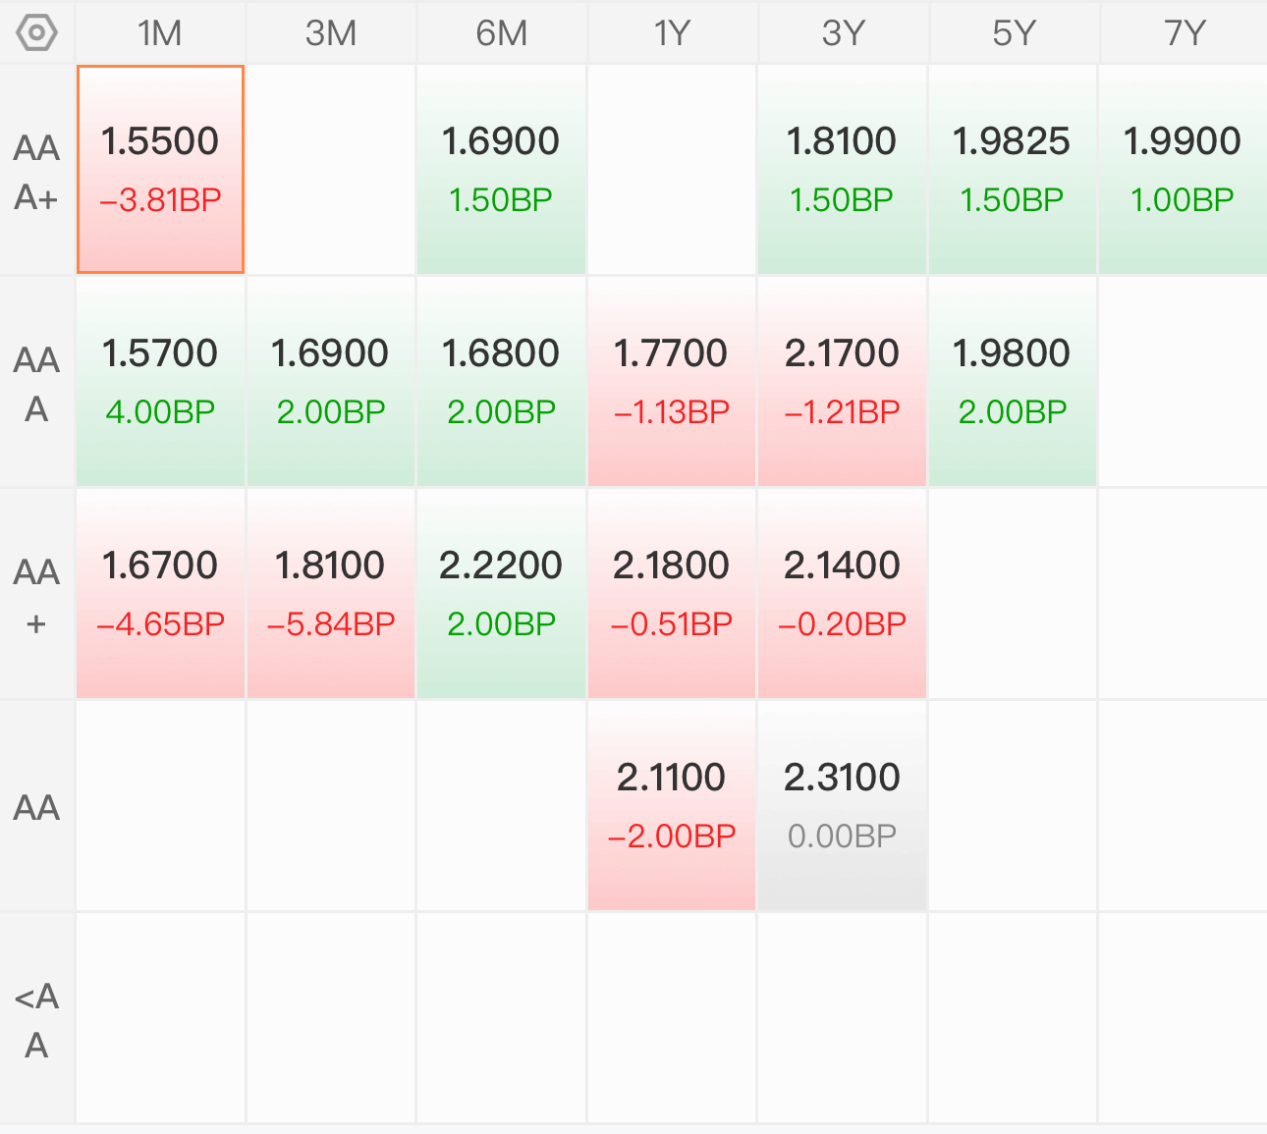The image size is (1267, 1134).
Task: Select the gray AA 3Y cell 2.3100
Action: [x=843, y=806]
